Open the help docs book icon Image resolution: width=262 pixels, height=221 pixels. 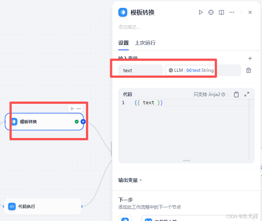tap(221, 12)
